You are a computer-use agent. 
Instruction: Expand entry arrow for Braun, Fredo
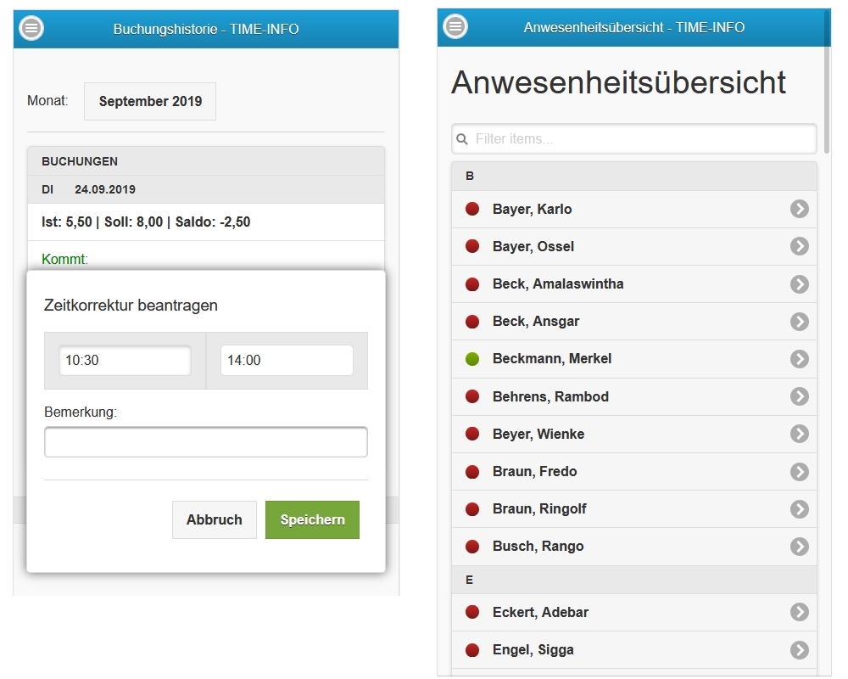[x=799, y=471]
